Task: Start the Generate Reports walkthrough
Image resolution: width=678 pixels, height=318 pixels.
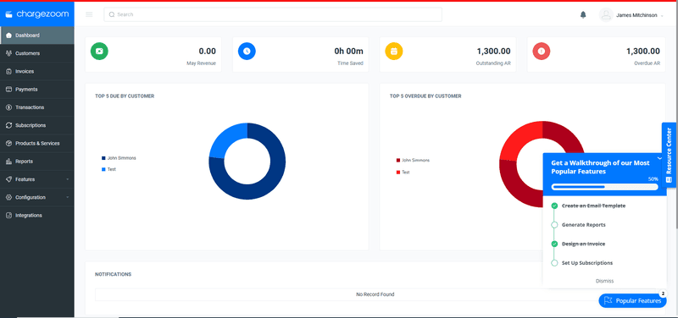Action: pos(583,225)
